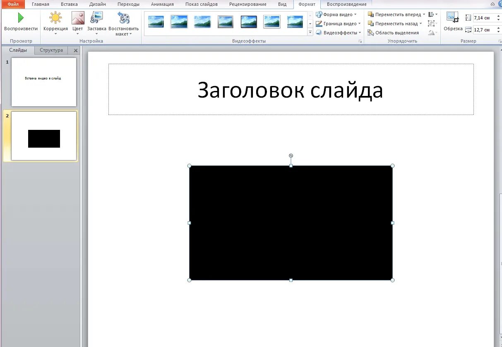The height and width of the screenshot is (347, 502).
Task: Click the Восстановить макет film reel icon
Action: 123,18
